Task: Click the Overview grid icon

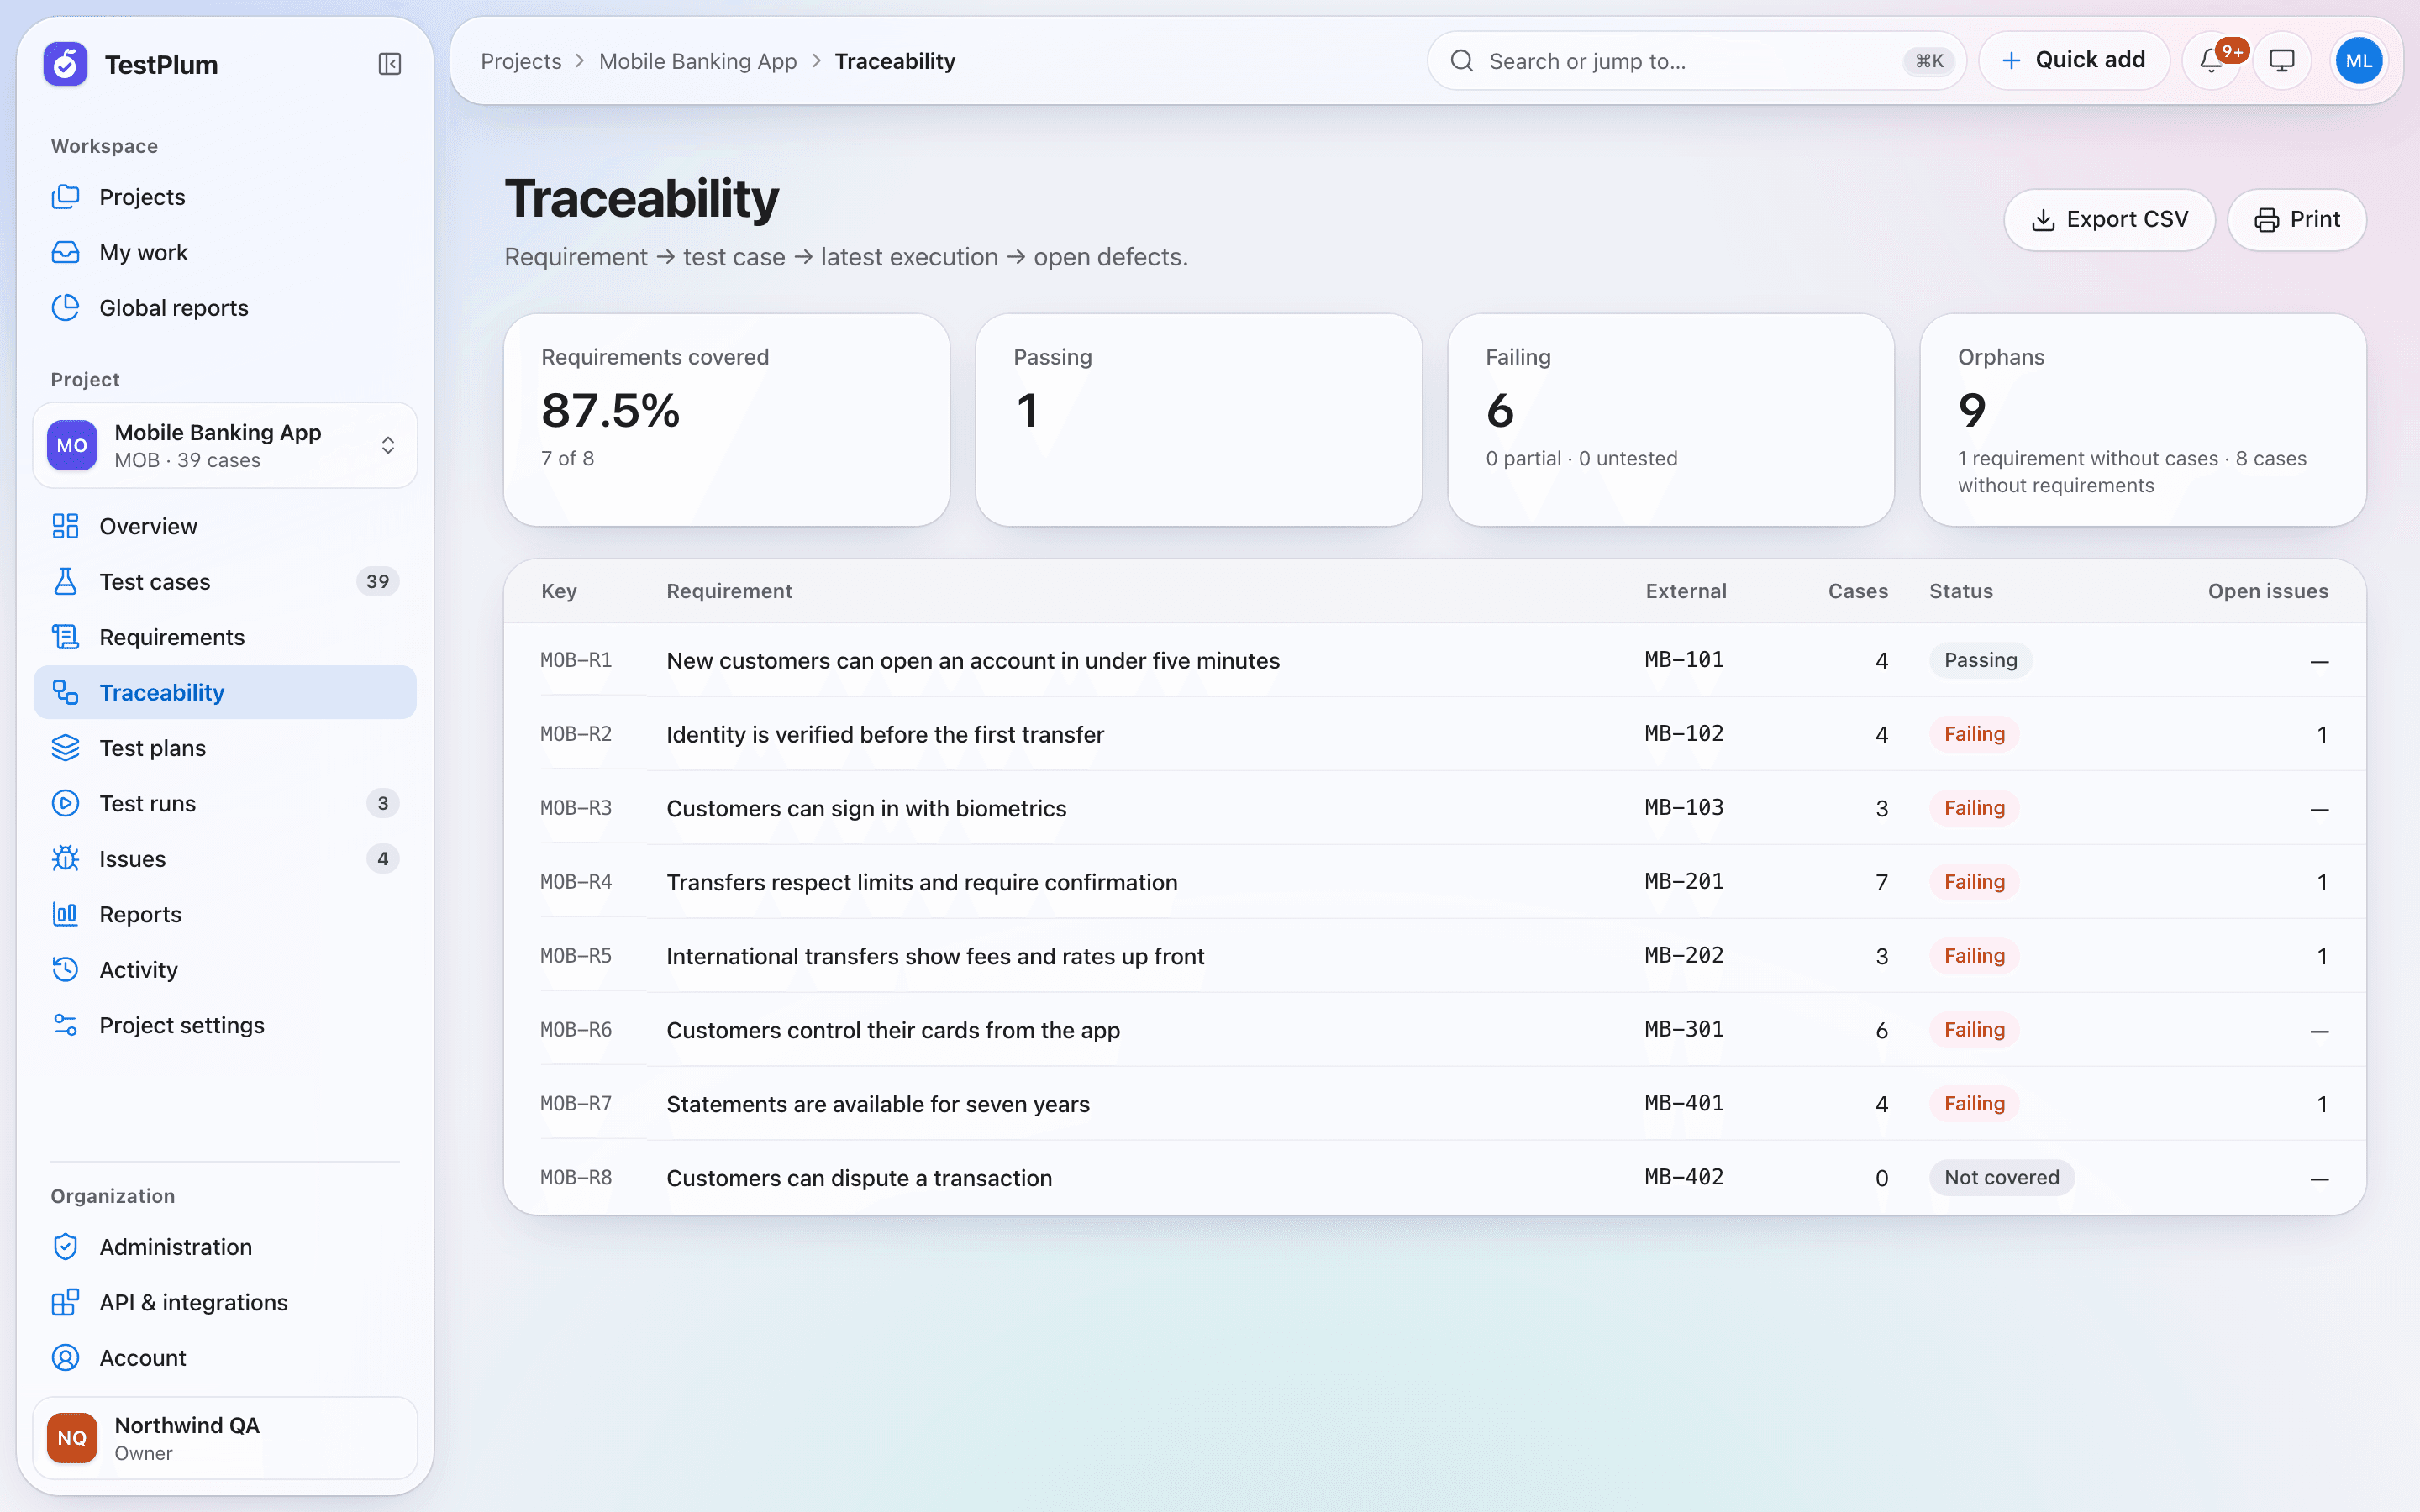Action: click(66, 526)
